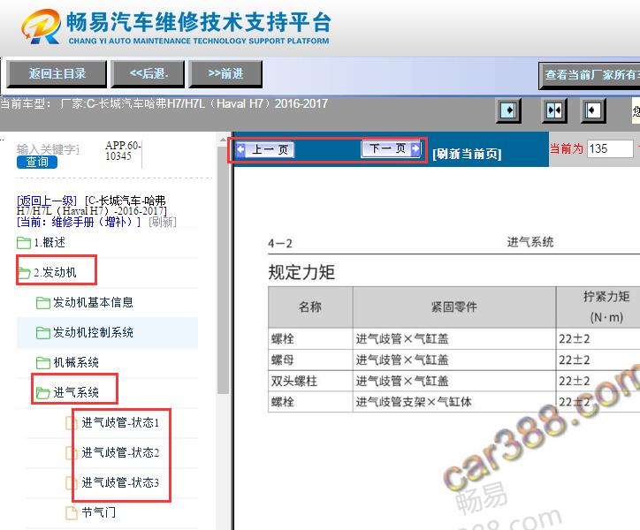This screenshot has width=640, height=530.
Task: Click folder icon beside 1.概述
Action: 24,243
